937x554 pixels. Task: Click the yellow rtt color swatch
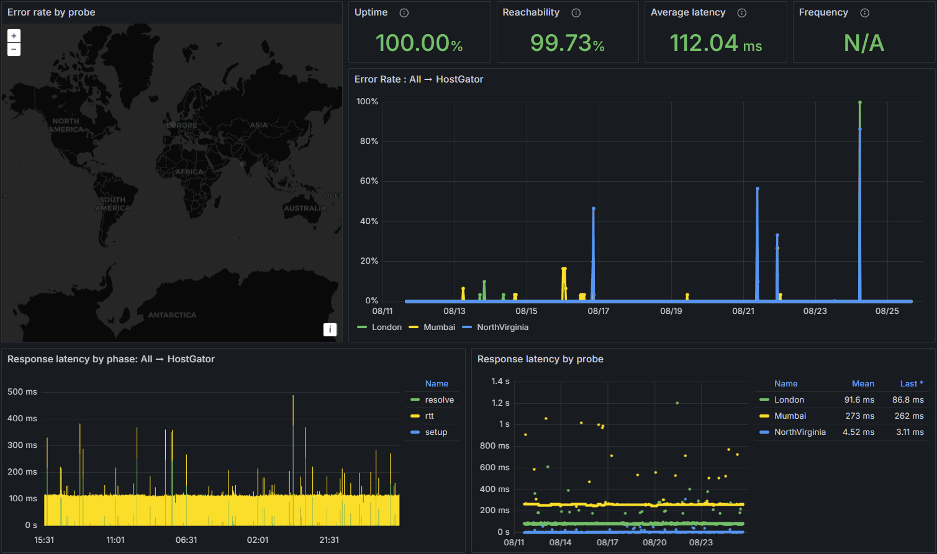point(415,416)
